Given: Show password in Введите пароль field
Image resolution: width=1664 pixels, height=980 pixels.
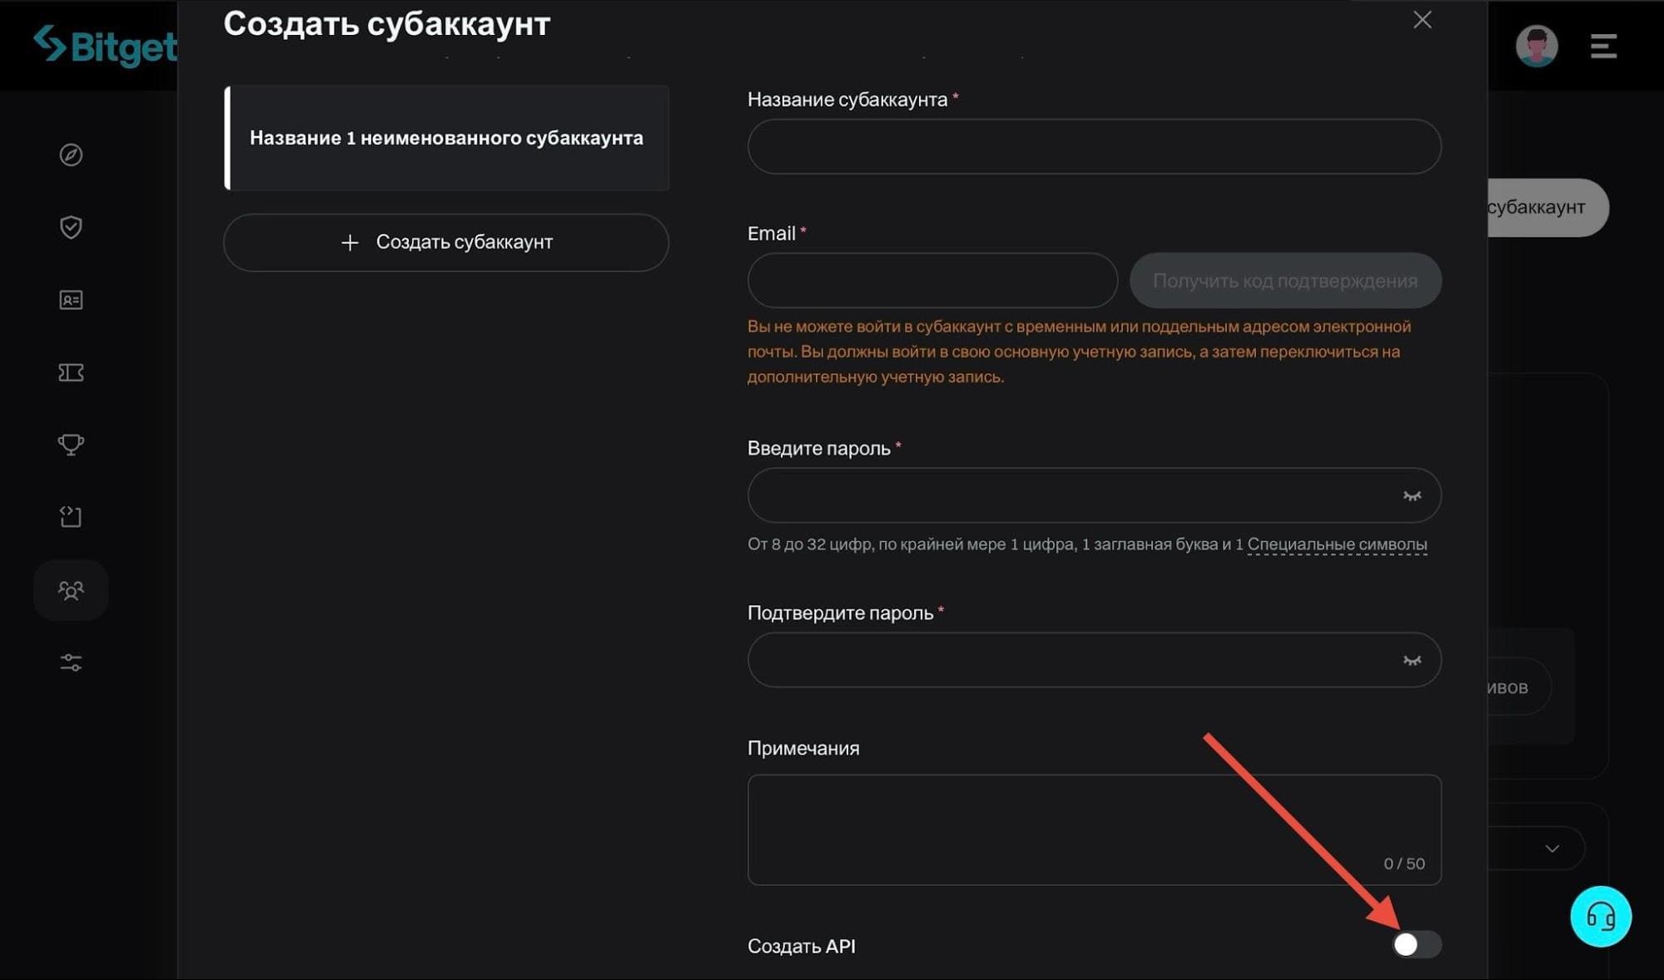Looking at the screenshot, I should [1412, 496].
